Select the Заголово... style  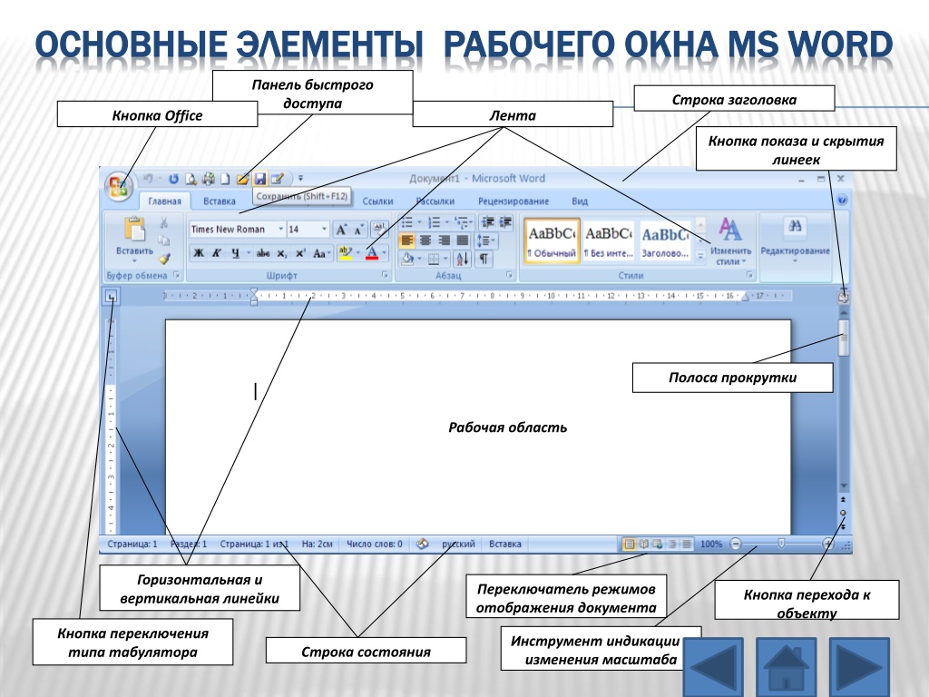665,240
